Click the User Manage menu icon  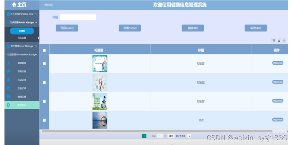pyautogui.click(x=9, y=46)
